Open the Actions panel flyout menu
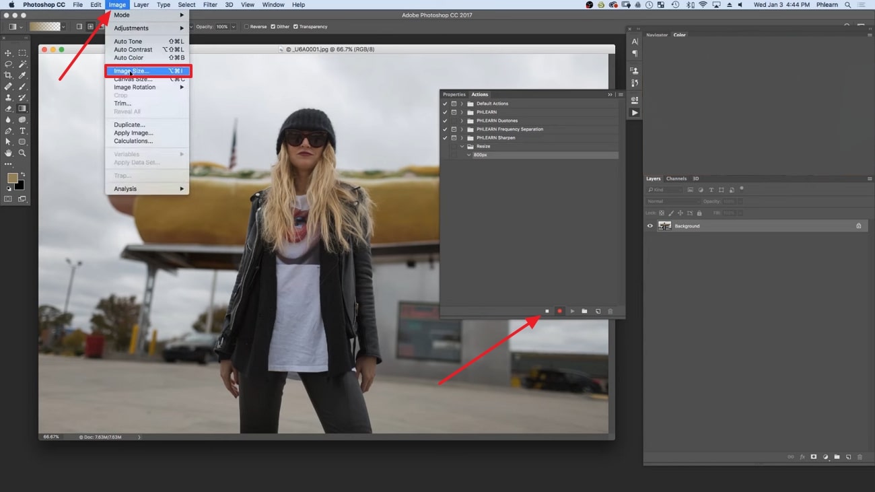 tap(621, 95)
